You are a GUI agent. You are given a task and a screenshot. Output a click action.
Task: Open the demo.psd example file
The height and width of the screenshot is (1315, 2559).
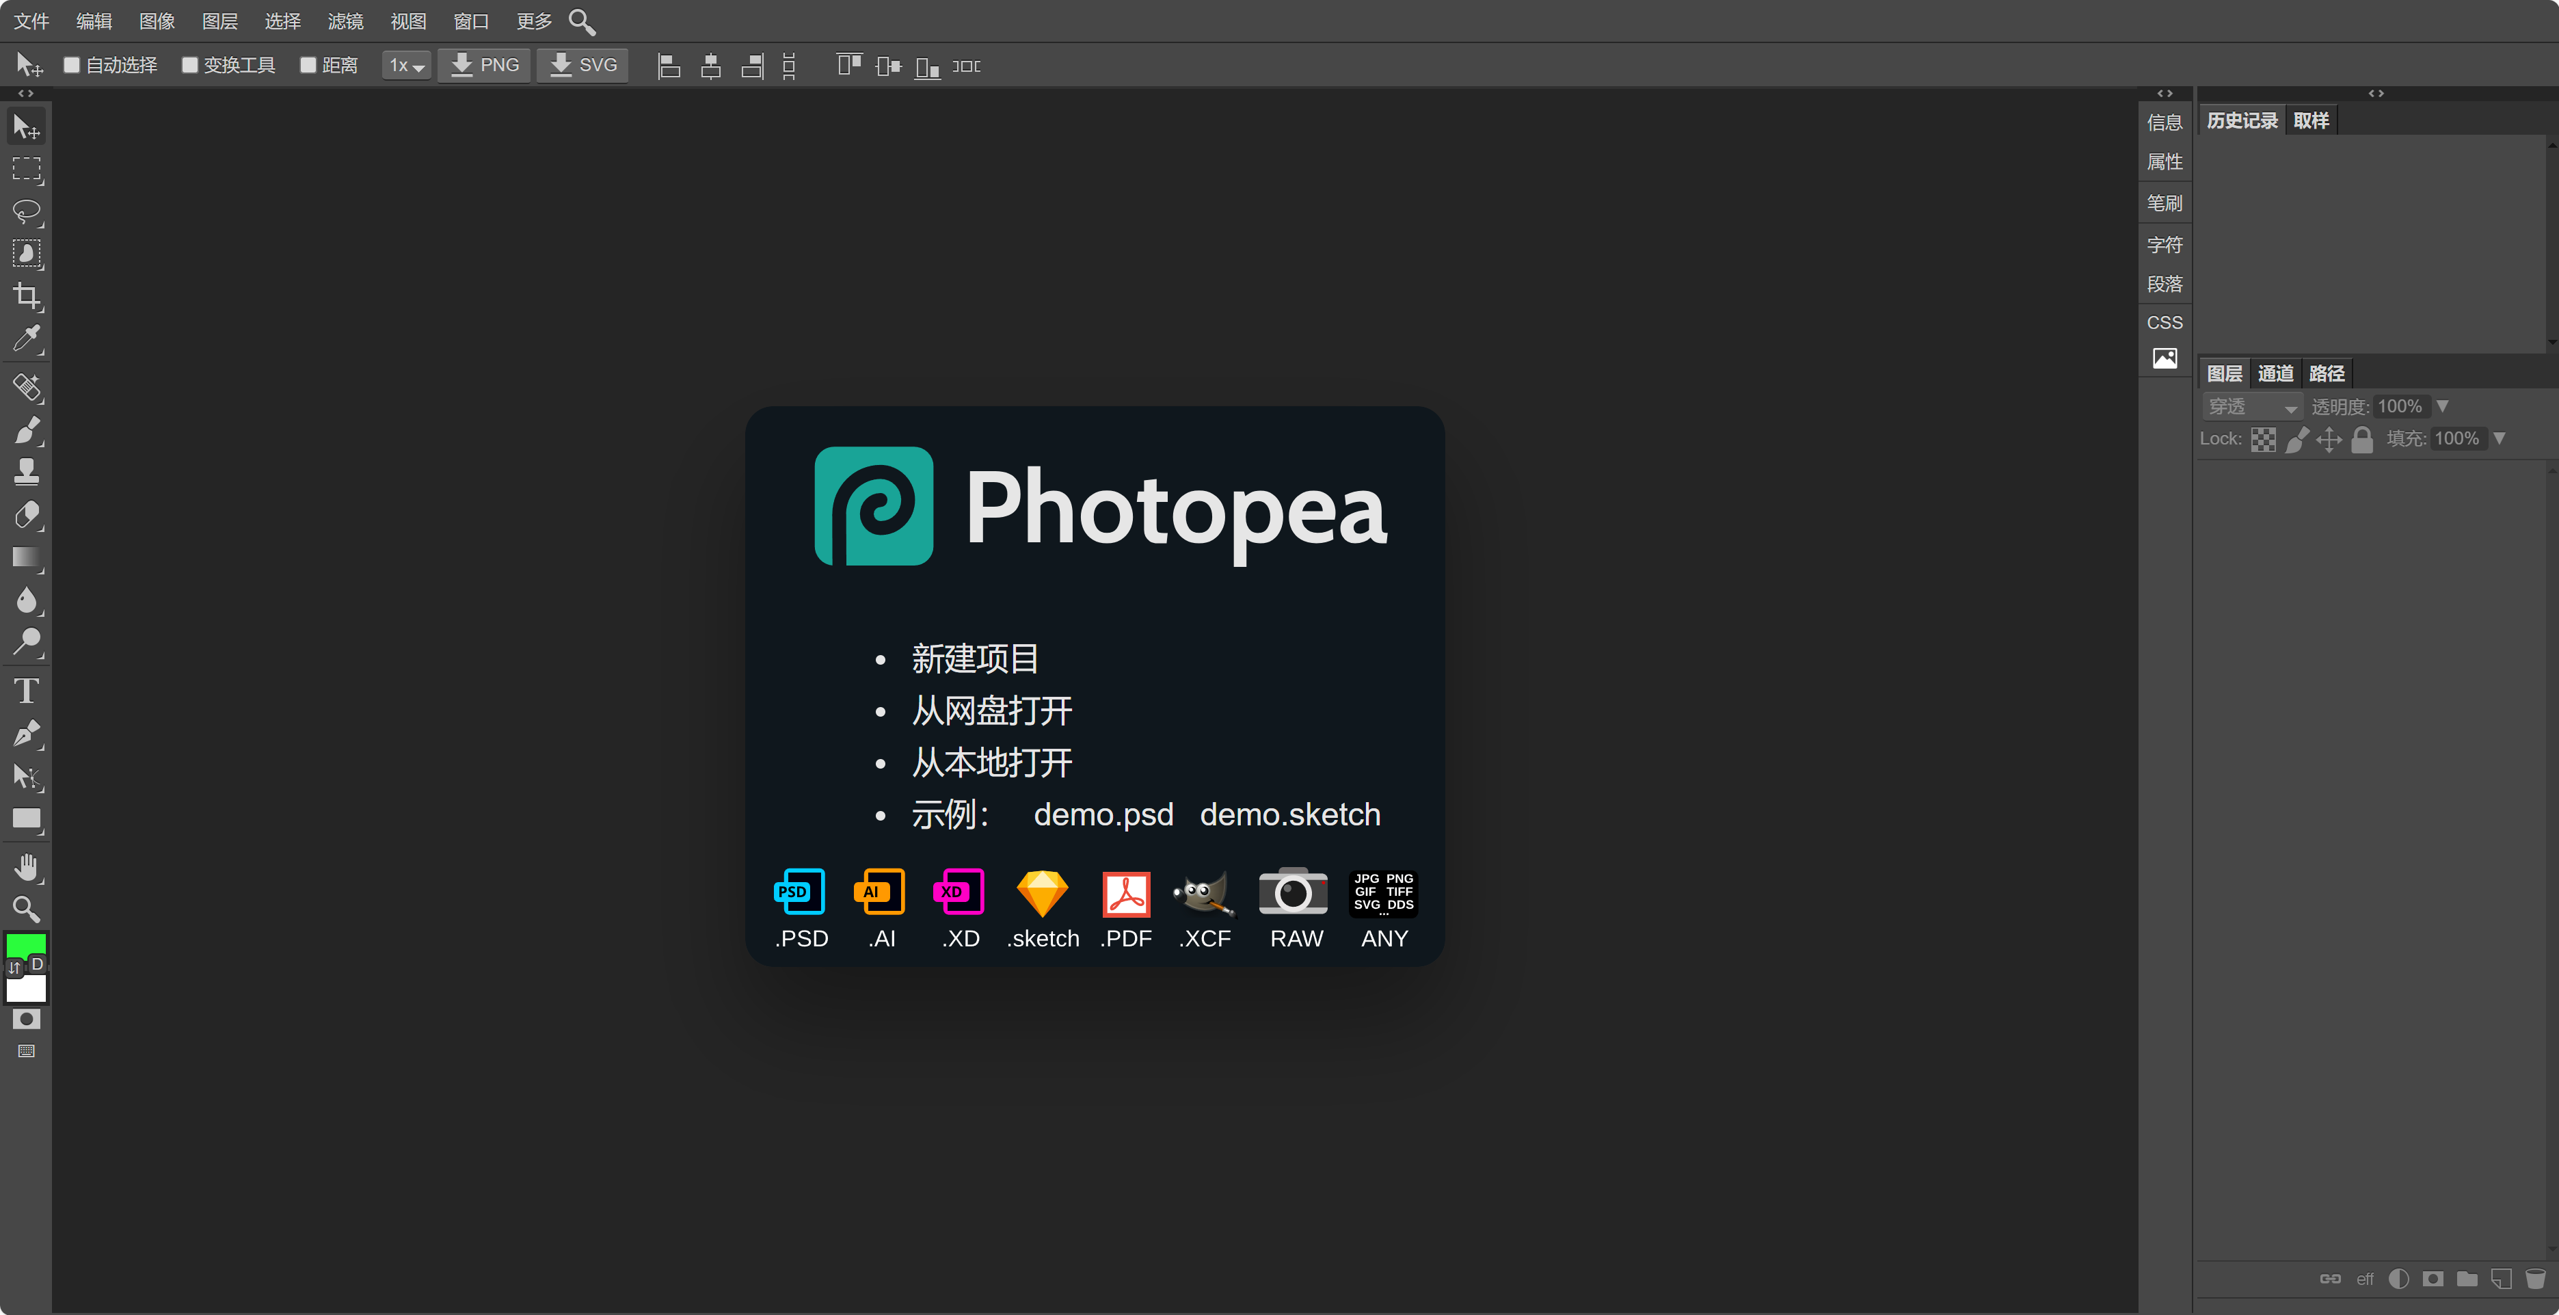[x=1103, y=814]
